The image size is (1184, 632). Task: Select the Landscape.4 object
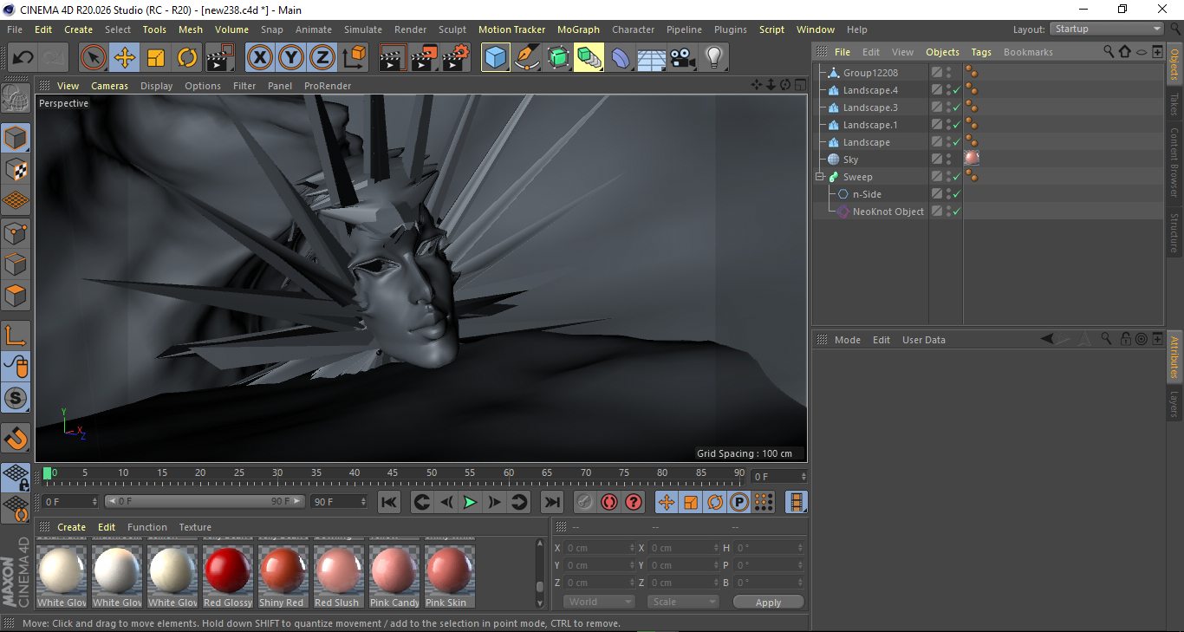[x=870, y=90]
